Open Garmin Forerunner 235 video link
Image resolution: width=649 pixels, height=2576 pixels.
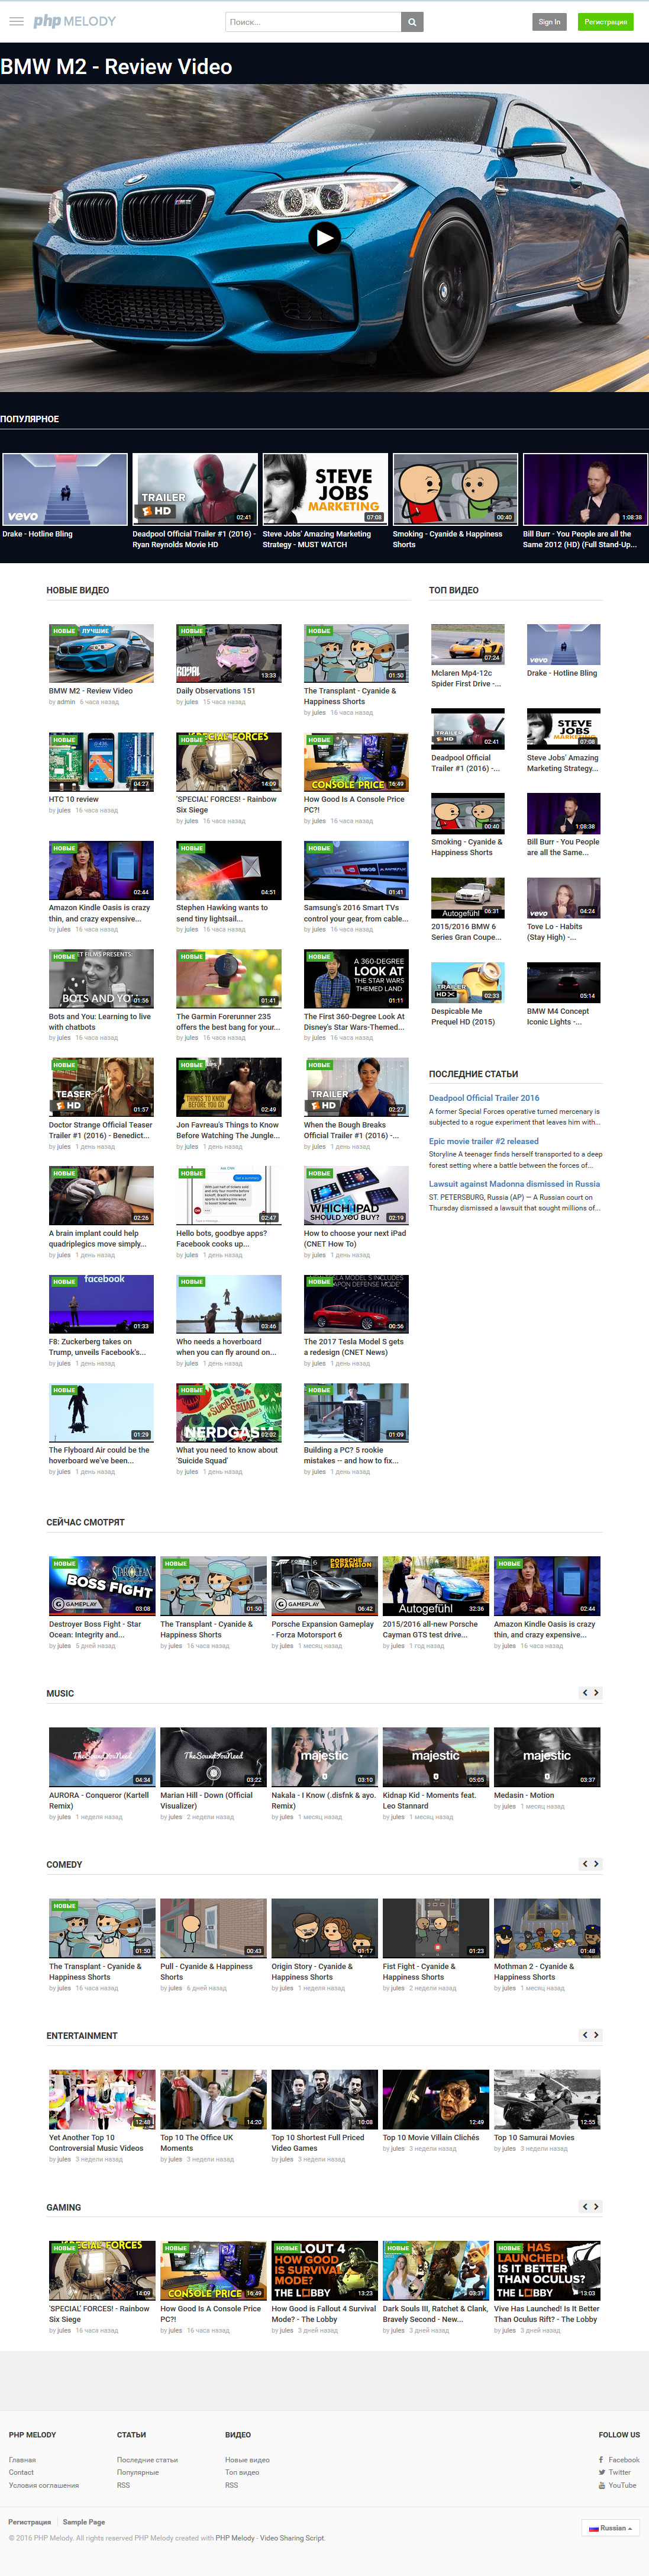click(x=228, y=1021)
